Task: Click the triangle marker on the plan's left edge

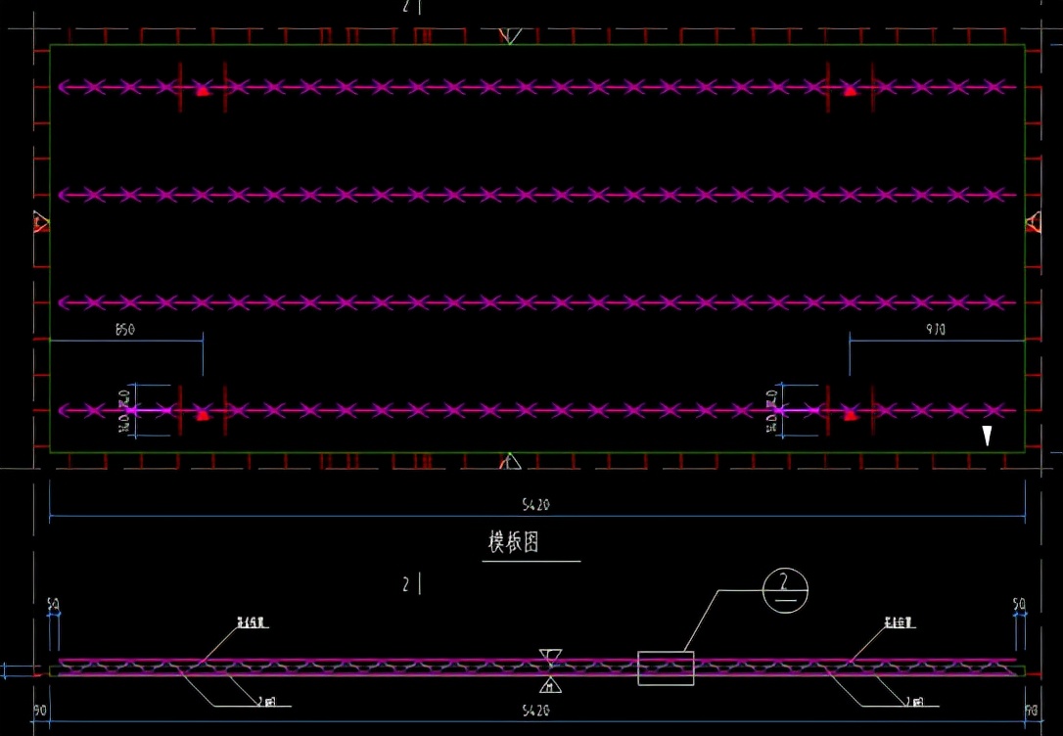Action: [41, 221]
